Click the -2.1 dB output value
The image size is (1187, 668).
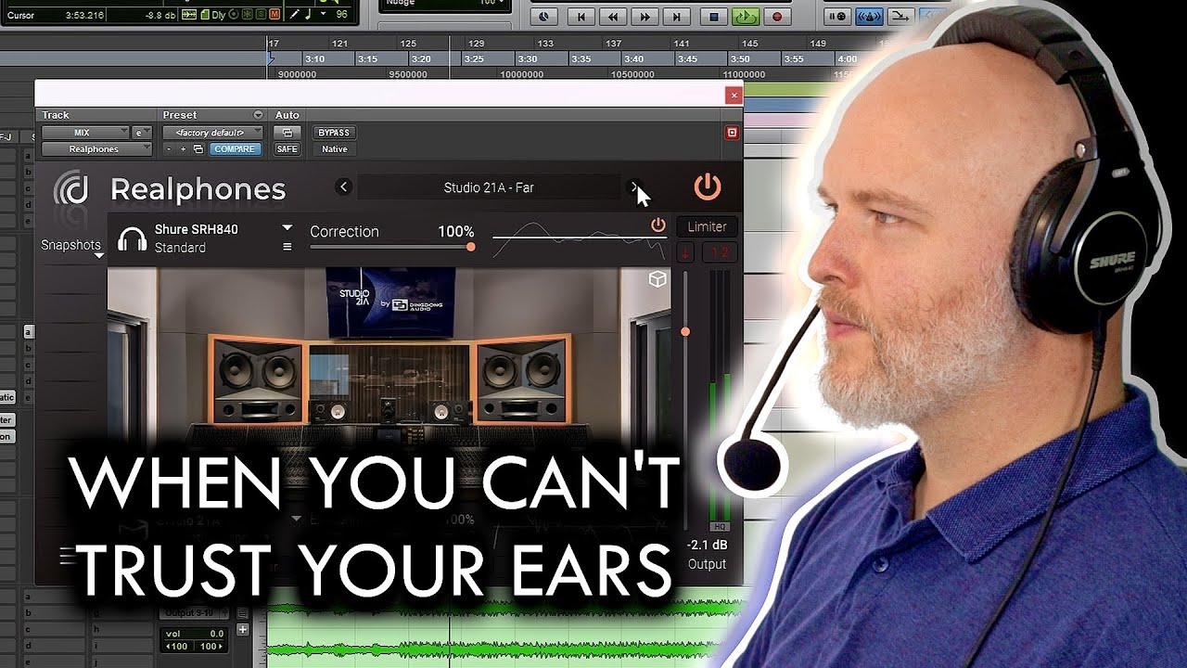706,545
